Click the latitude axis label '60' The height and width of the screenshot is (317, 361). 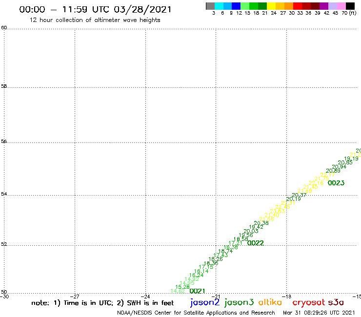[4, 28]
